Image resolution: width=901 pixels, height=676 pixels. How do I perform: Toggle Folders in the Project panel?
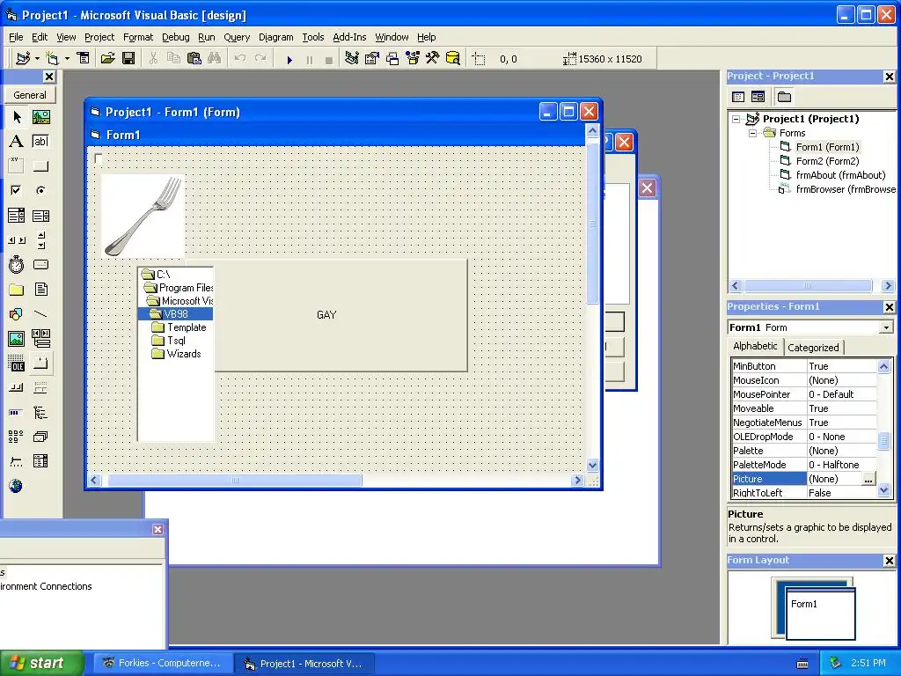point(784,97)
